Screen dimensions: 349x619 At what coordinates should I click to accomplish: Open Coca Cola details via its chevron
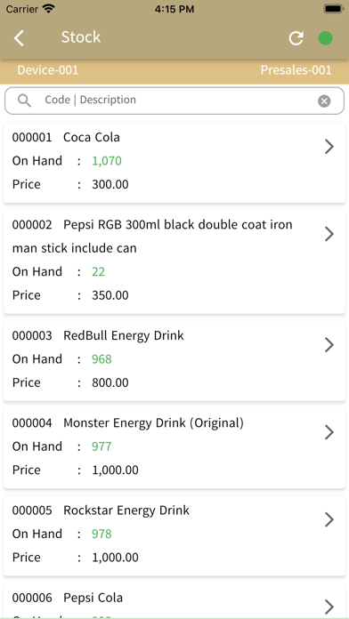point(329,147)
